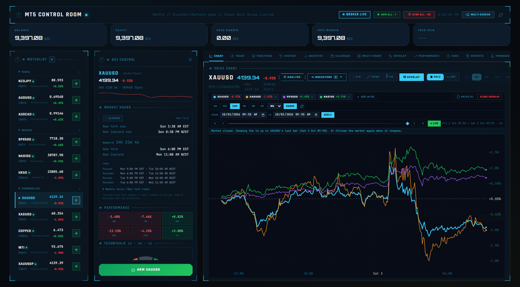Open the Bot Control help icon

click(102, 60)
